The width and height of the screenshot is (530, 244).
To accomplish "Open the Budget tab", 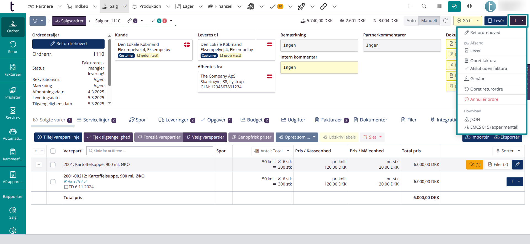I will [255, 120].
